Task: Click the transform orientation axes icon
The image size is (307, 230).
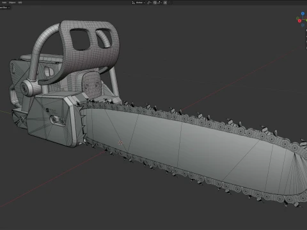Action: click(134, 3)
